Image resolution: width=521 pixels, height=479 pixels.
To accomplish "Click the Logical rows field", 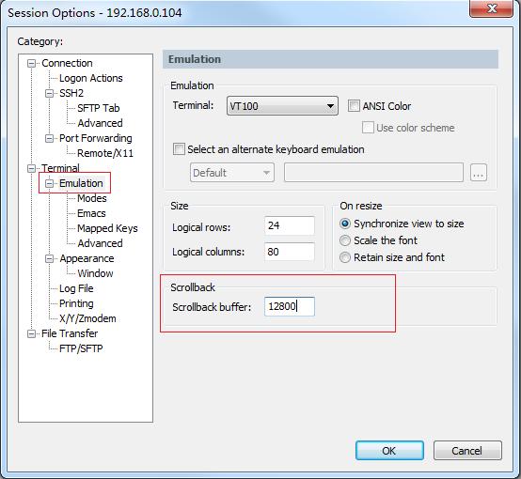I will [290, 225].
